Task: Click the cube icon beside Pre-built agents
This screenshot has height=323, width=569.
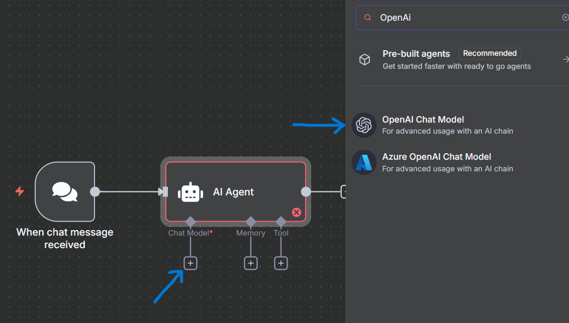Action: [364, 60]
